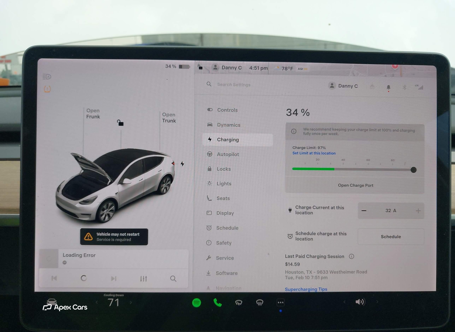Tap the LTE signal strength icon

point(419,87)
